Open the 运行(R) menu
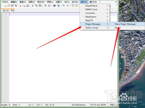This screenshot has height=108, width=145. [x=75, y=2]
